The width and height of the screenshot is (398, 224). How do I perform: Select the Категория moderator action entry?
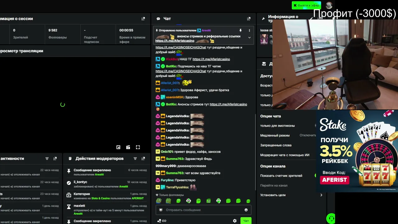(x=107, y=196)
